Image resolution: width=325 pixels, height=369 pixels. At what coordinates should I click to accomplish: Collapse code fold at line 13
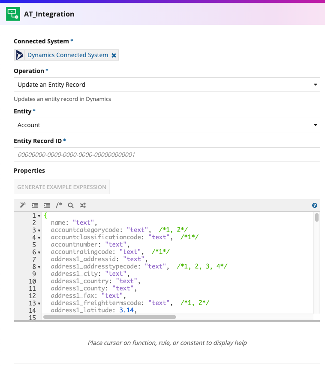coord(39,303)
